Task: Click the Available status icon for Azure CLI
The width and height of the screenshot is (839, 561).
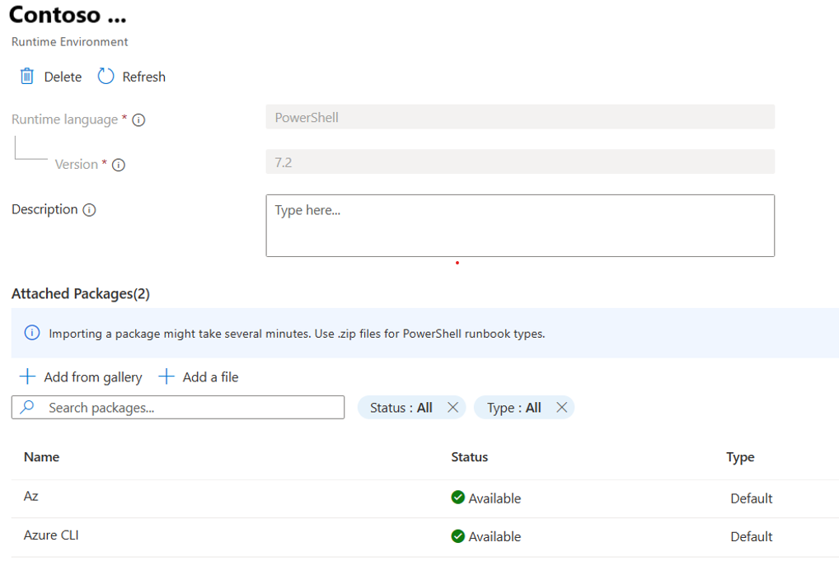Action: (x=457, y=536)
